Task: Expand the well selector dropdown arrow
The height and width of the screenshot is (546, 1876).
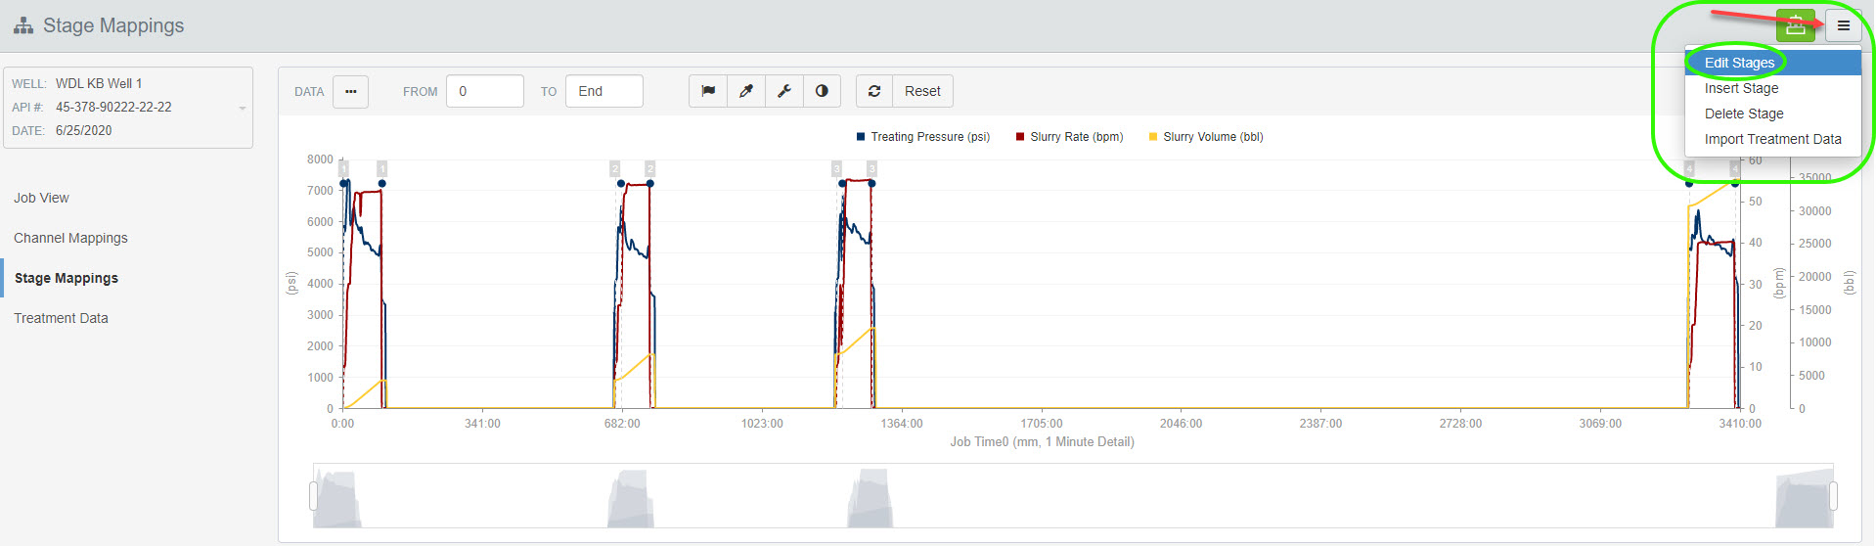Action: pyautogui.click(x=243, y=108)
